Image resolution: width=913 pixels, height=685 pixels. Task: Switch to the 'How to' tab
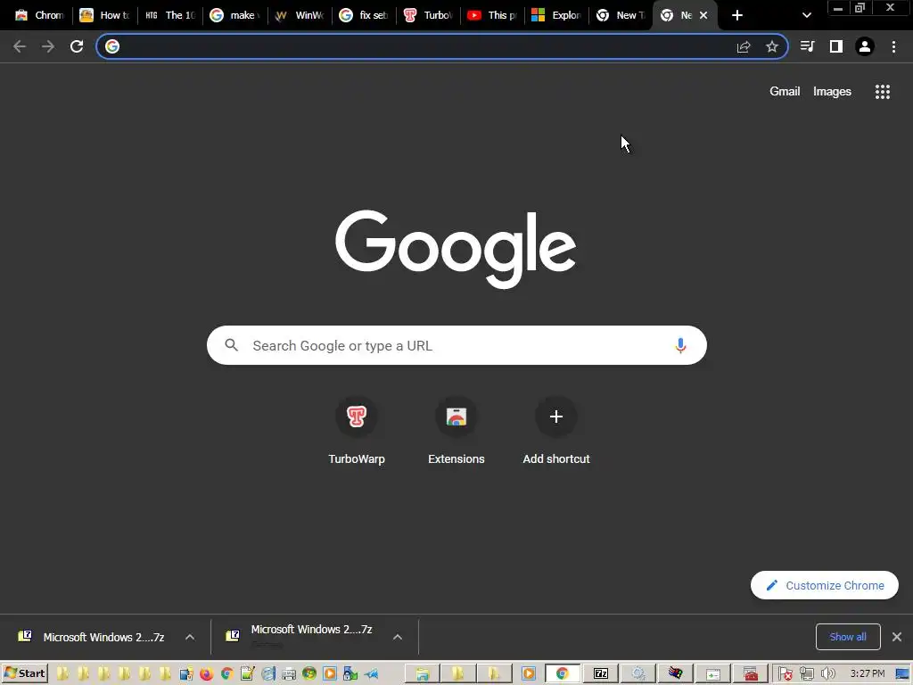105,15
